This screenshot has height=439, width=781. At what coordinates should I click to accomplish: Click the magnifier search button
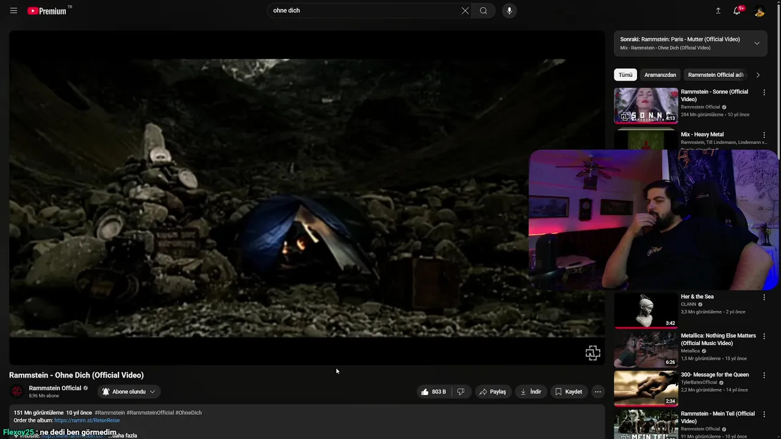(x=484, y=10)
